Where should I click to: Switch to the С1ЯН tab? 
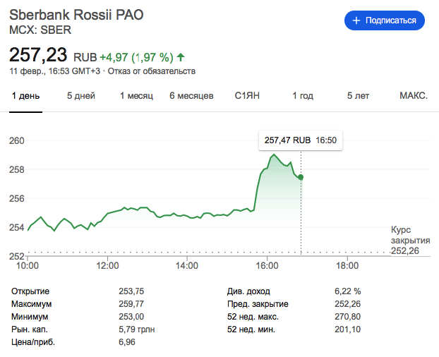[247, 96]
